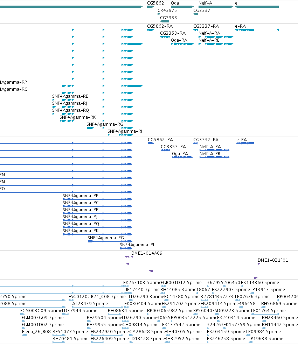The width and height of the screenshot is (298, 344).
Task: Select the SNF4Agamma-PQ protein label
Action: click(81, 224)
